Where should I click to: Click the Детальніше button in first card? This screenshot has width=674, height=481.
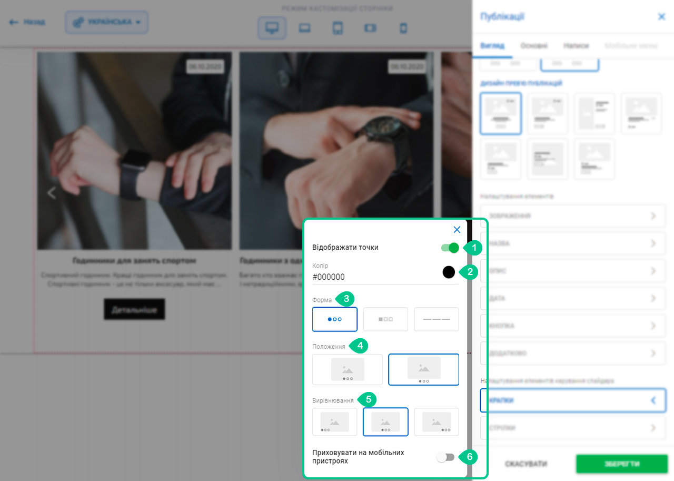click(x=134, y=309)
